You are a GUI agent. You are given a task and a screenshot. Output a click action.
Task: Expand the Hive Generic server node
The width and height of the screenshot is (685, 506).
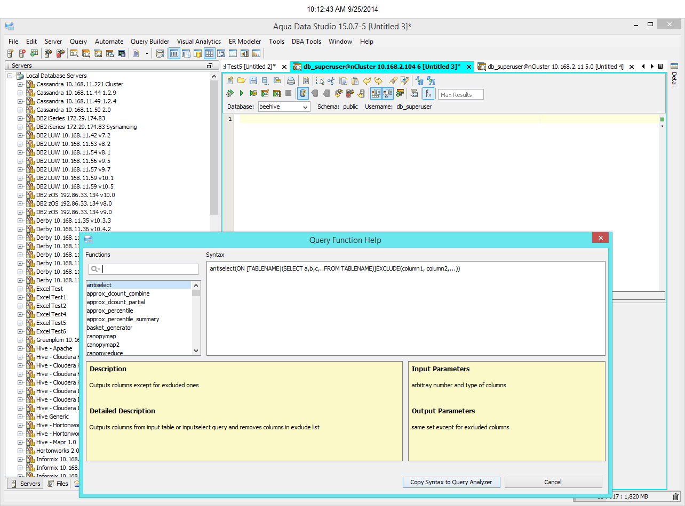20,417
